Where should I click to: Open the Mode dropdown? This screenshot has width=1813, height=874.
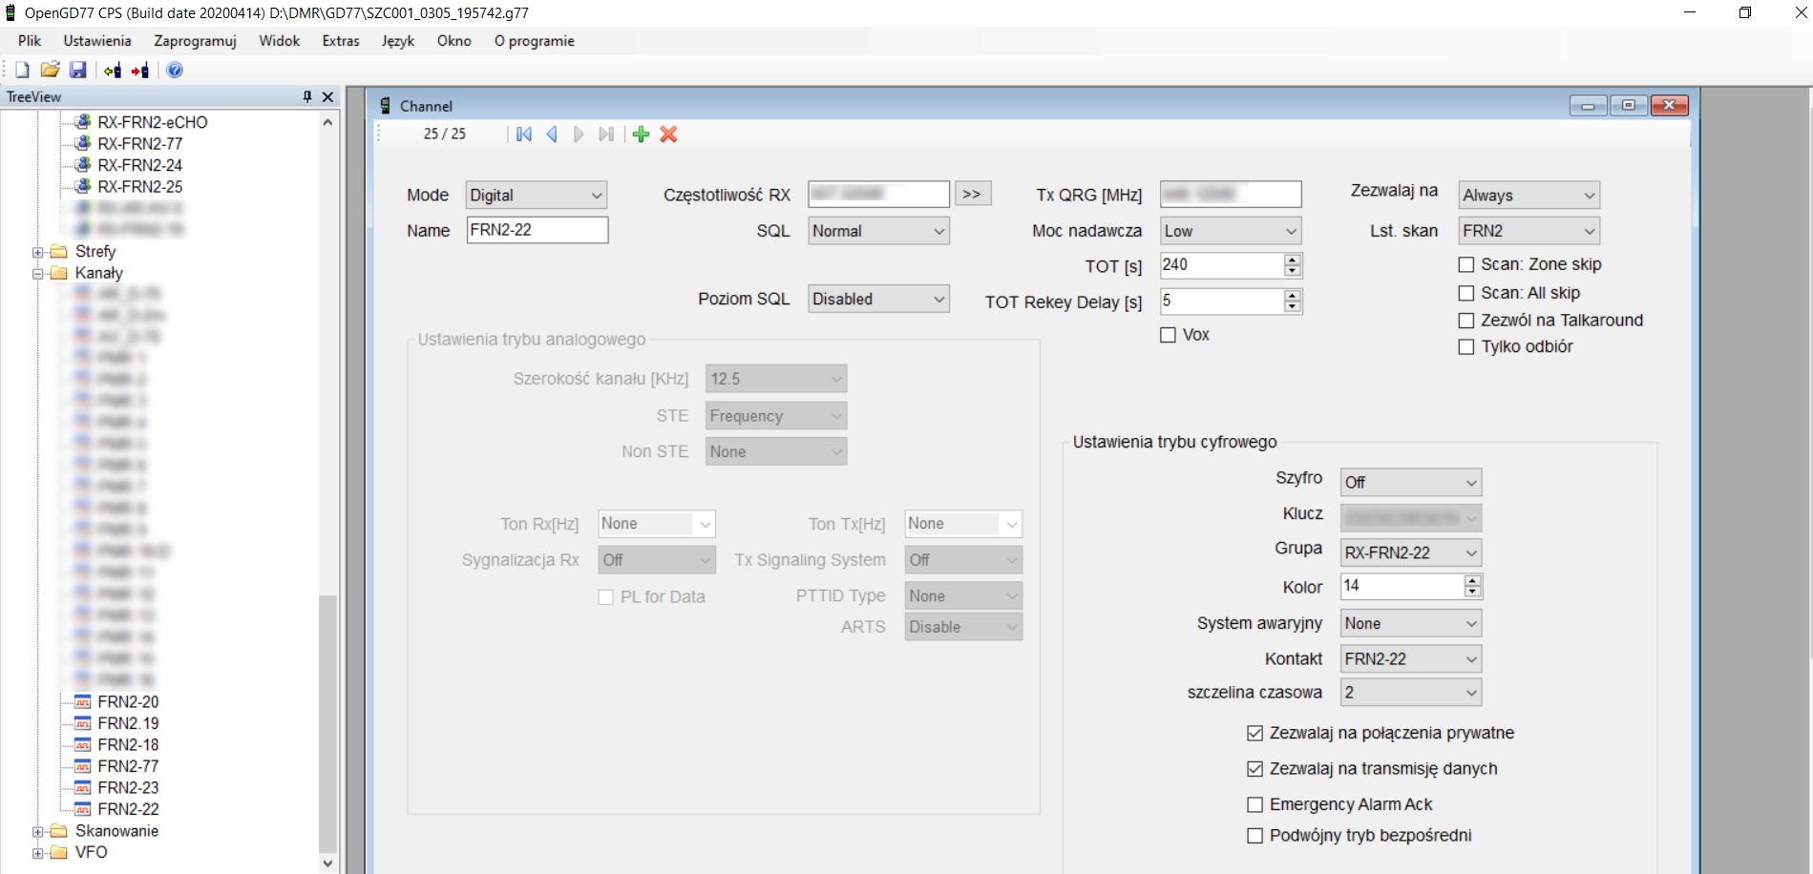click(x=537, y=196)
